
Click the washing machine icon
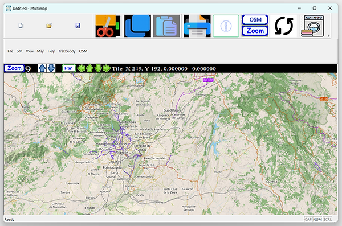tap(312, 26)
